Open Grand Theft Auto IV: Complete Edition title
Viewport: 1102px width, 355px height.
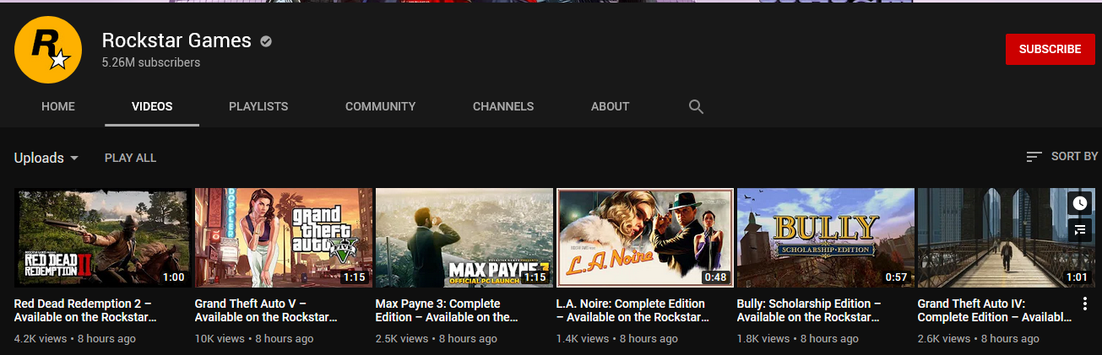pos(995,310)
